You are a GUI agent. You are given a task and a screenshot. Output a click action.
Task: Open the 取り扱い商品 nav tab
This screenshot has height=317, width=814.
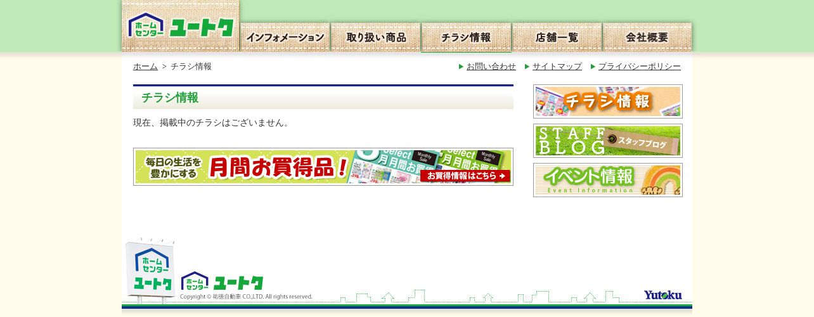click(376, 37)
